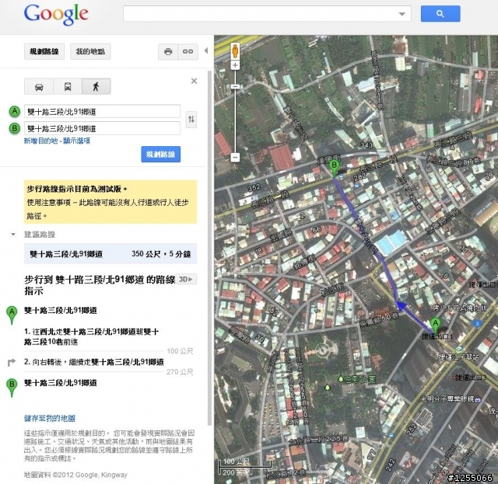
Task: Click the 3D play button
Action: (186, 279)
